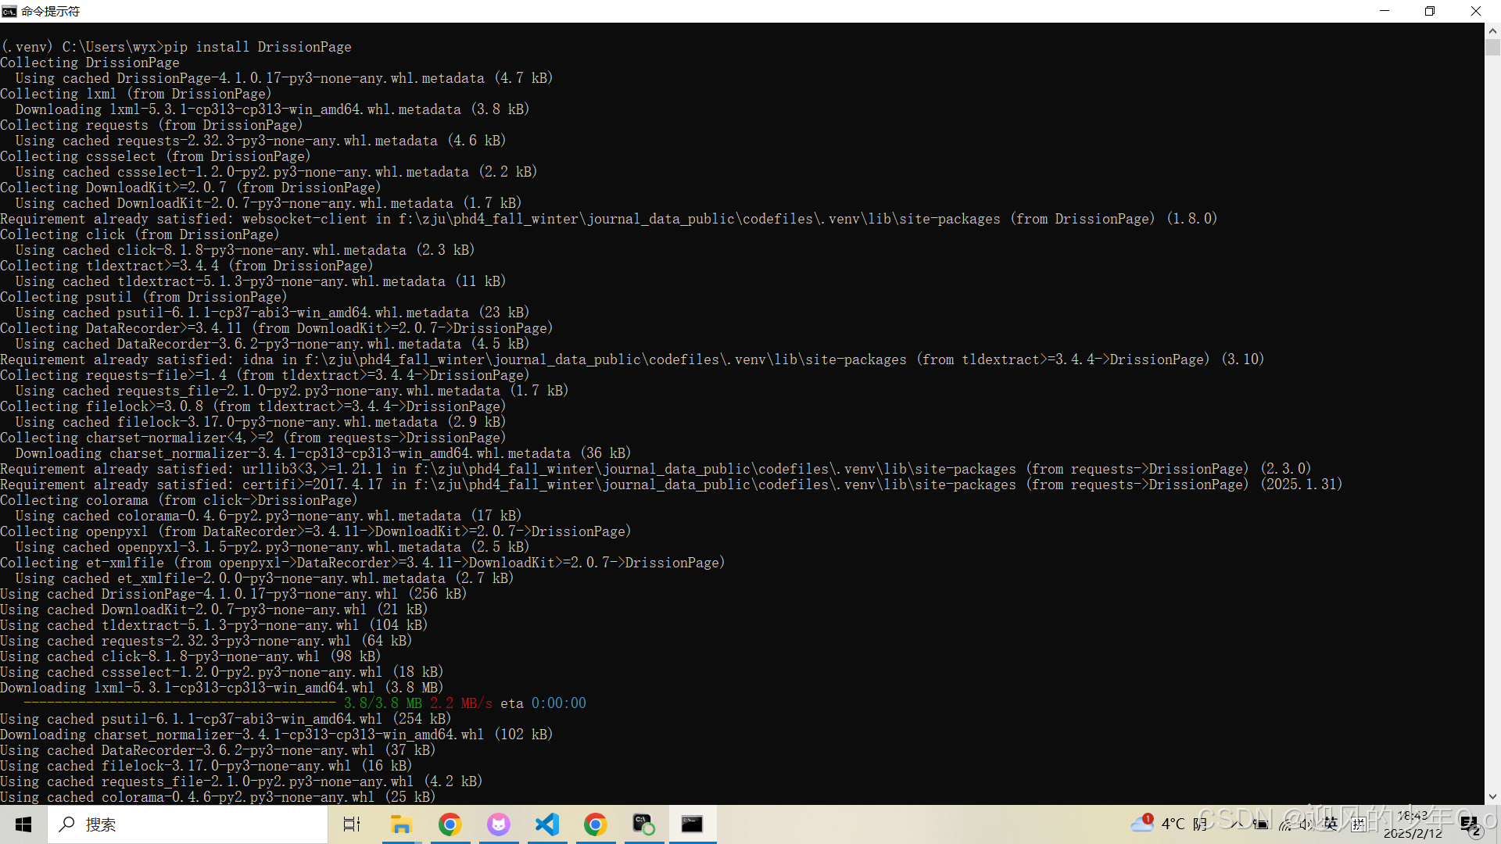Click the second Chrome taskbar icon
This screenshot has width=1501, height=844.
pos(596,824)
